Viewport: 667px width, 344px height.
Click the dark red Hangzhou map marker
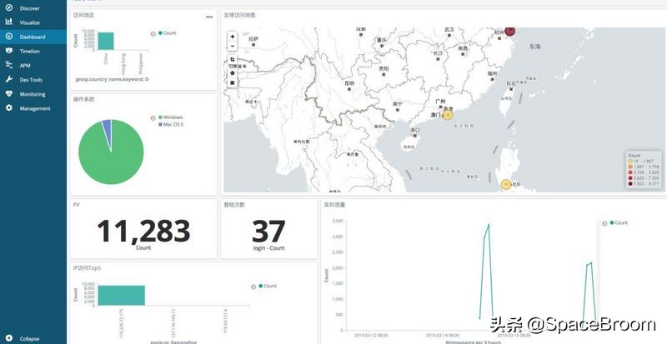pos(509,31)
